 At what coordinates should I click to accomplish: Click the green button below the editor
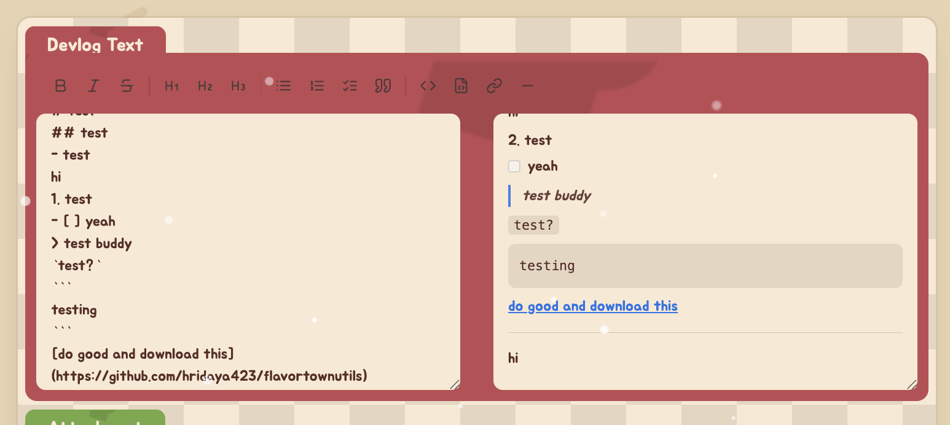pyautogui.click(x=95, y=419)
